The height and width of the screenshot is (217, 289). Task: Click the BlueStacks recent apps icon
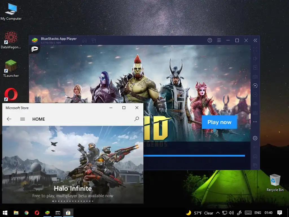(x=255, y=165)
